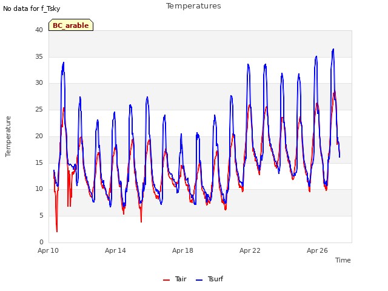Click the Temperature y-axis title

(x=8, y=136)
